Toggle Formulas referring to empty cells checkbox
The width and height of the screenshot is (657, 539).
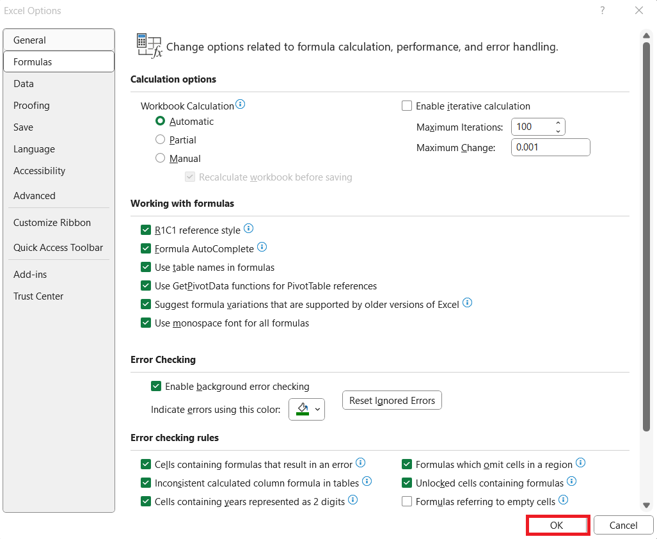tap(407, 501)
